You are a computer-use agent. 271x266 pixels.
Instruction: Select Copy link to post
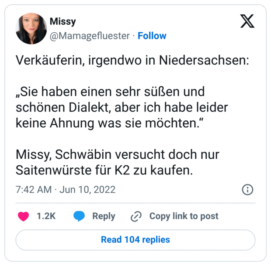pos(184,216)
